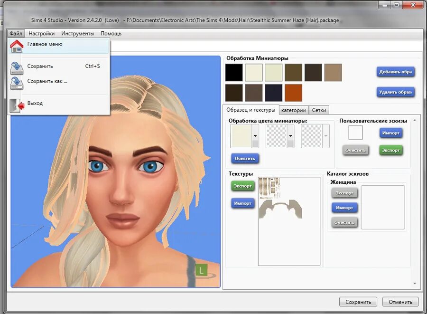Select the tan swatch at top row end
Image resolution: width=427 pixels, height=314 pixels.
point(334,73)
